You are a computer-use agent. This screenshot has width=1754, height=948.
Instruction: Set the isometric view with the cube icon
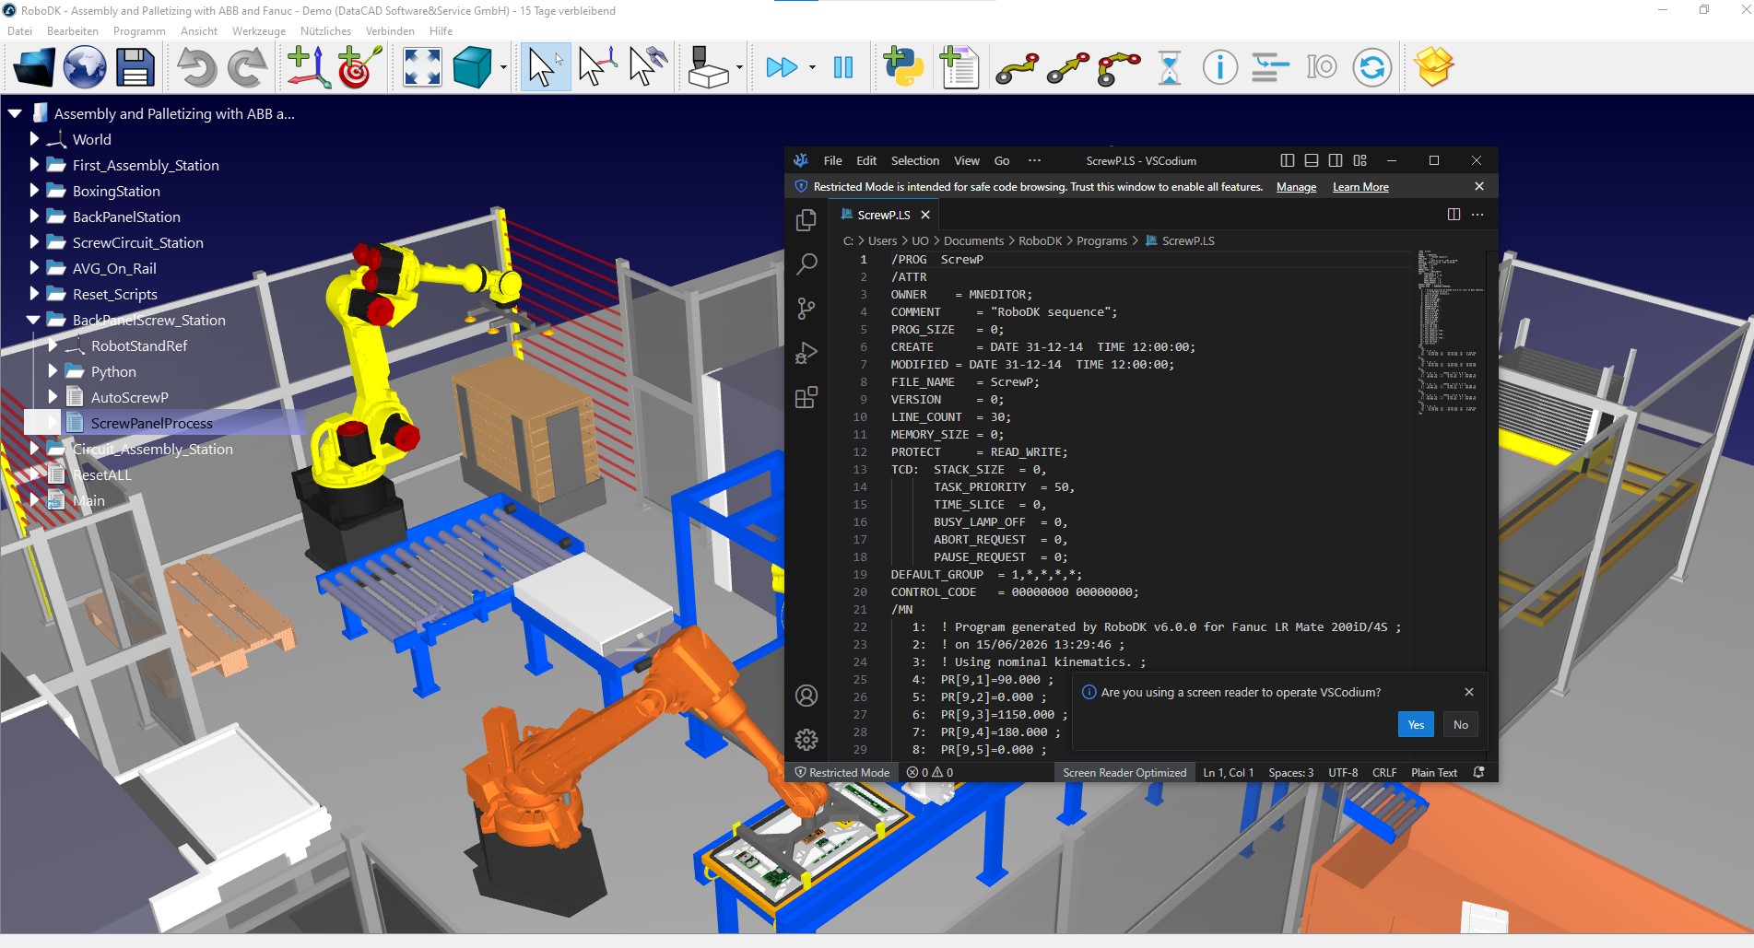click(472, 67)
